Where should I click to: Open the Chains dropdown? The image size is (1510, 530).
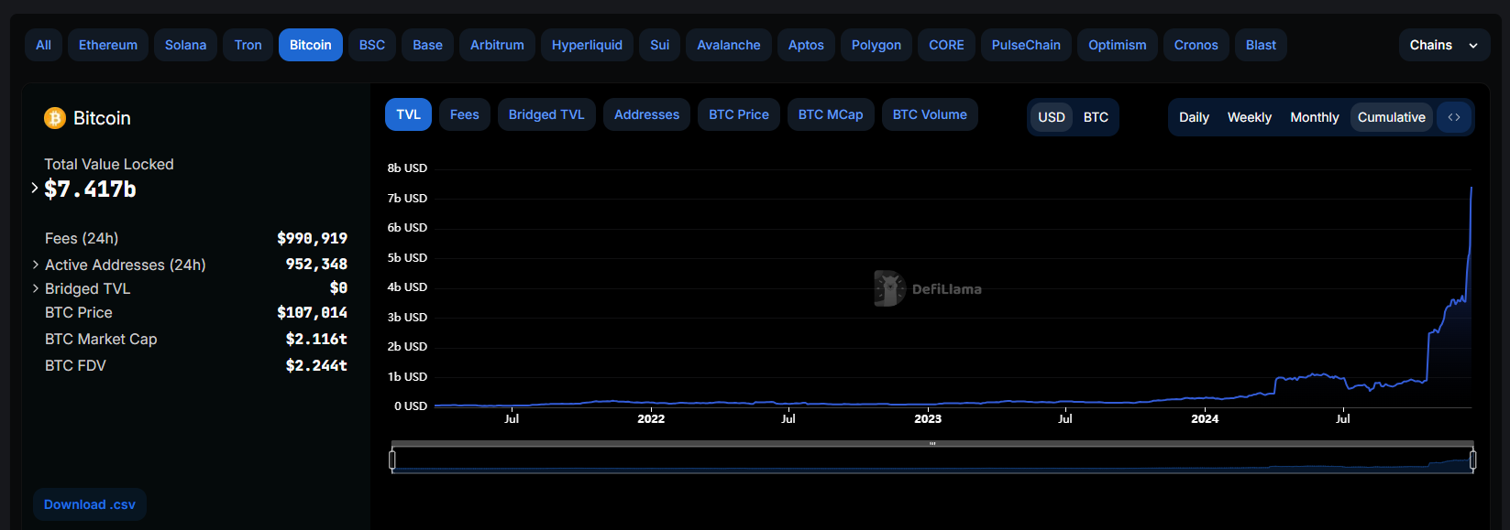point(1444,45)
